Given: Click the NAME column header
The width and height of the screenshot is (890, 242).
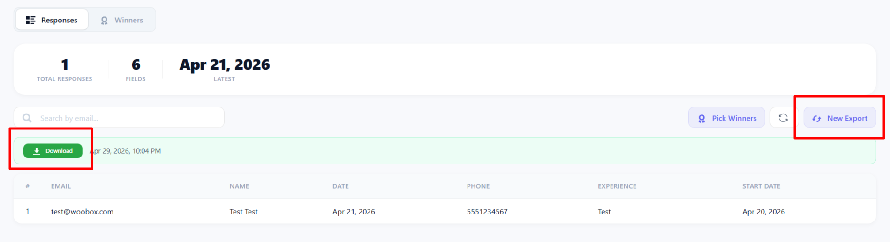Looking at the screenshot, I should [239, 186].
